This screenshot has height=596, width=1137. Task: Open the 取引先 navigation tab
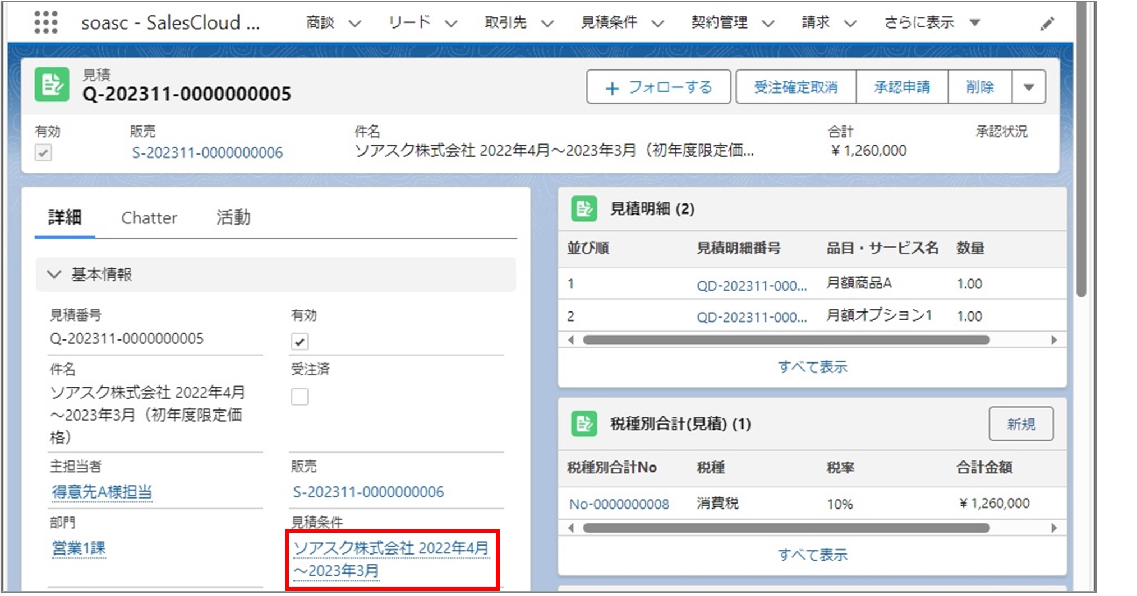point(505,22)
